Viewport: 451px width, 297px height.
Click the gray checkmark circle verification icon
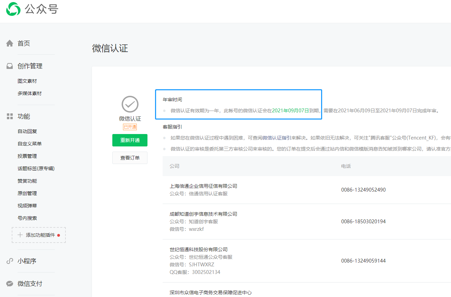130,104
